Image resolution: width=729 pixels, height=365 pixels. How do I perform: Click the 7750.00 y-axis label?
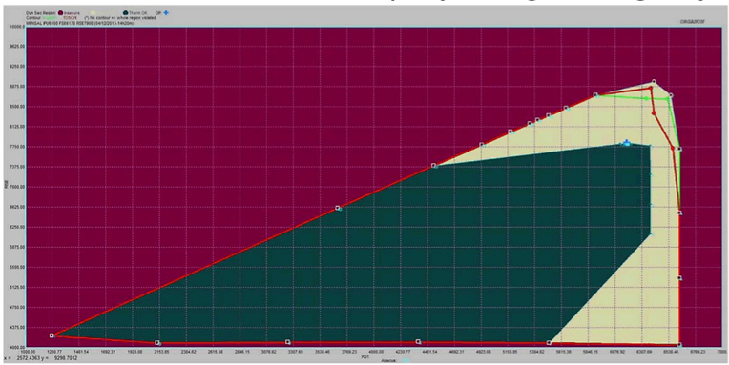(17, 147)
